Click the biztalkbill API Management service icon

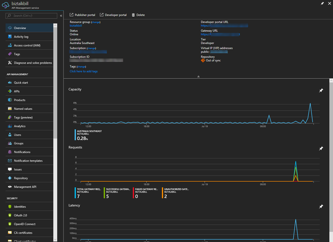[6, 5]
